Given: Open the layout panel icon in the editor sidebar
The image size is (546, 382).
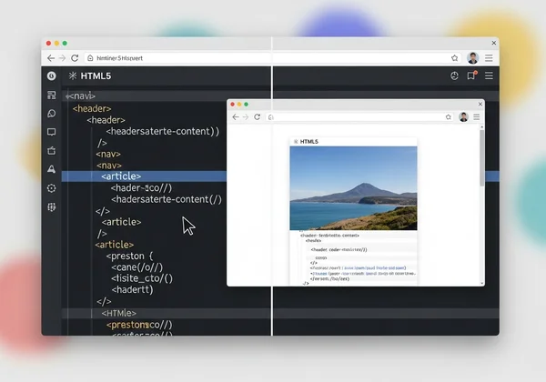Looking at the screenshot, I should click(x=52, y=95).
